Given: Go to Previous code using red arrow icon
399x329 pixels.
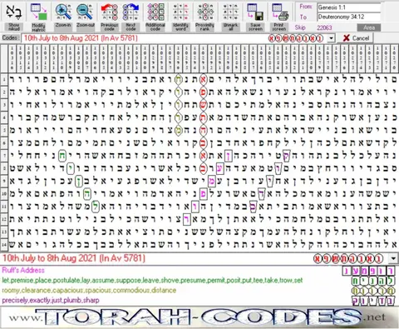Looking at the screenshot, I should click(x=109, y=12).
